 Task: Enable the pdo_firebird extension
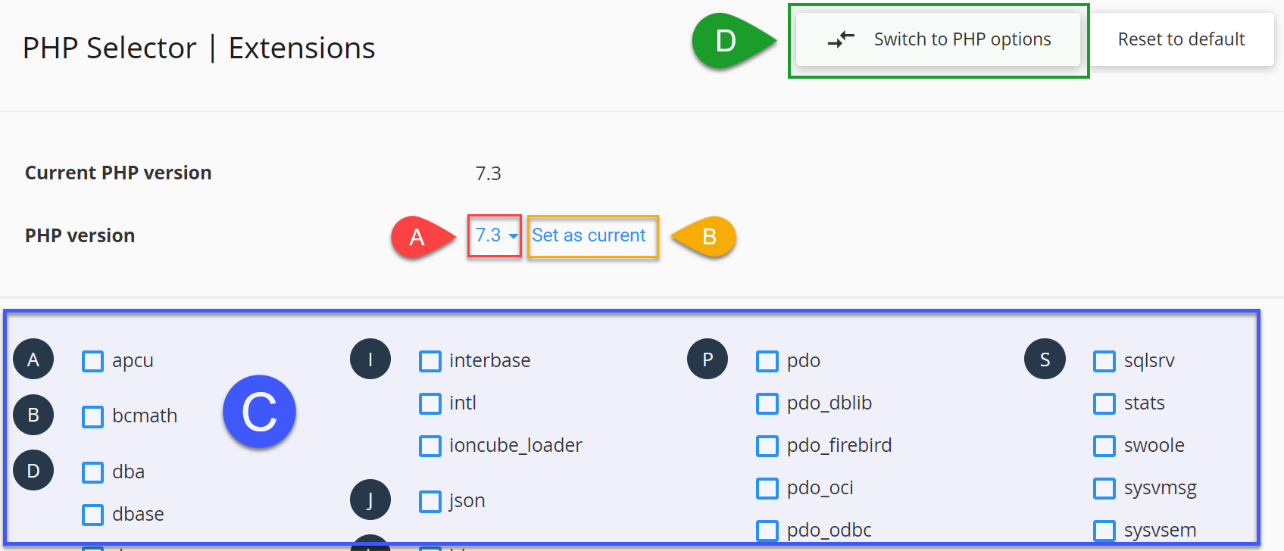pyautogui.click(x=768, y=447)
